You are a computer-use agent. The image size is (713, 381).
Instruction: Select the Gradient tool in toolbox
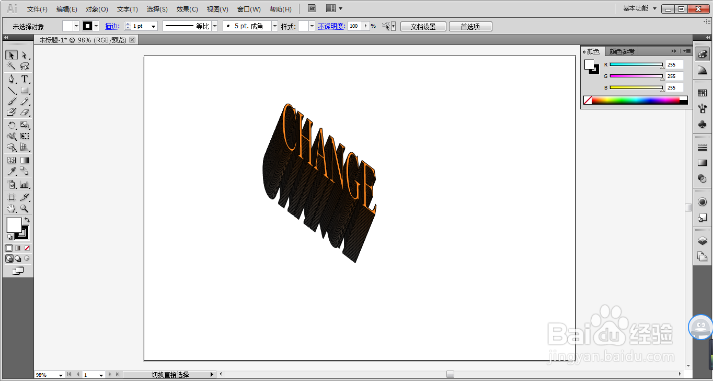[x=24, y=160]
